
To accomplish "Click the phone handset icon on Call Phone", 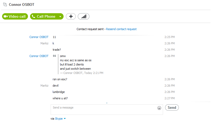I will tap(33, 16).
